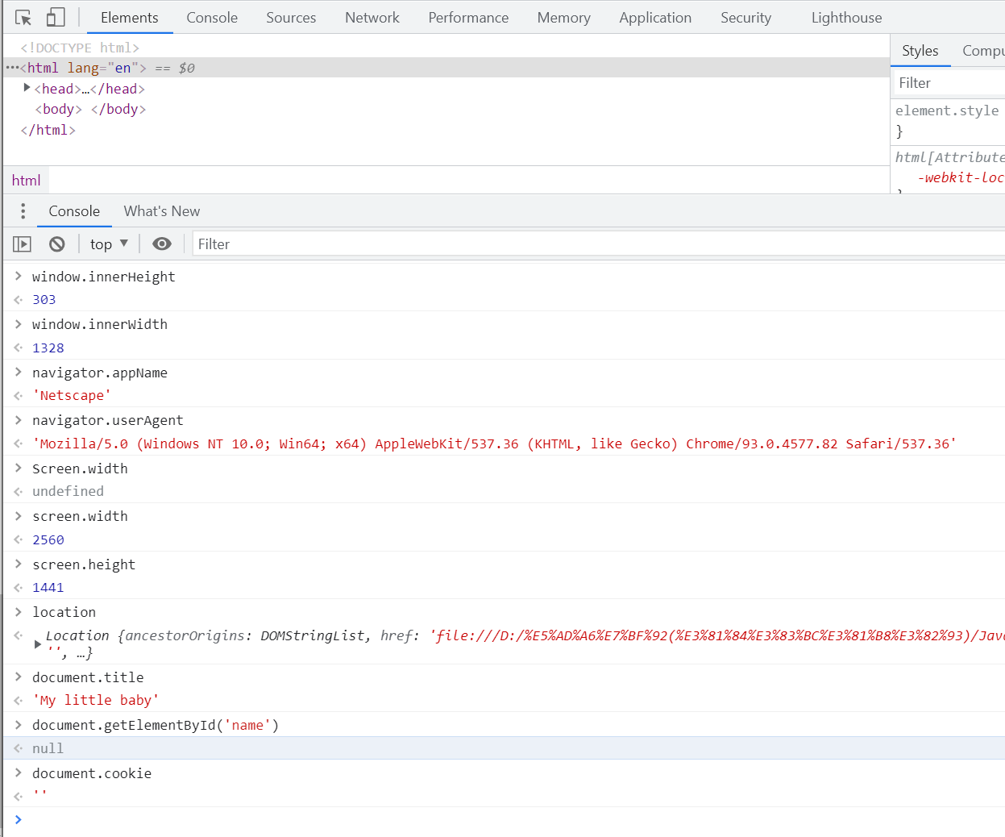Click the -webkit-locale style property
This screenshot has height=837, width=1005.
tap(961, 177)
